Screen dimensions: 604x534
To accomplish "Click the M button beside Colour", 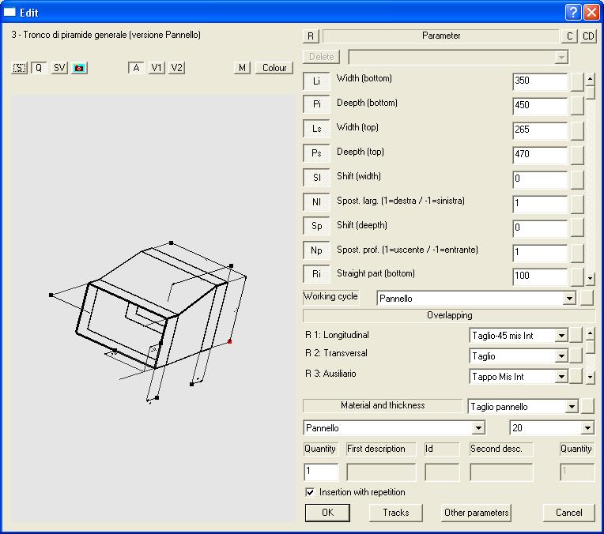I will 242,68.
